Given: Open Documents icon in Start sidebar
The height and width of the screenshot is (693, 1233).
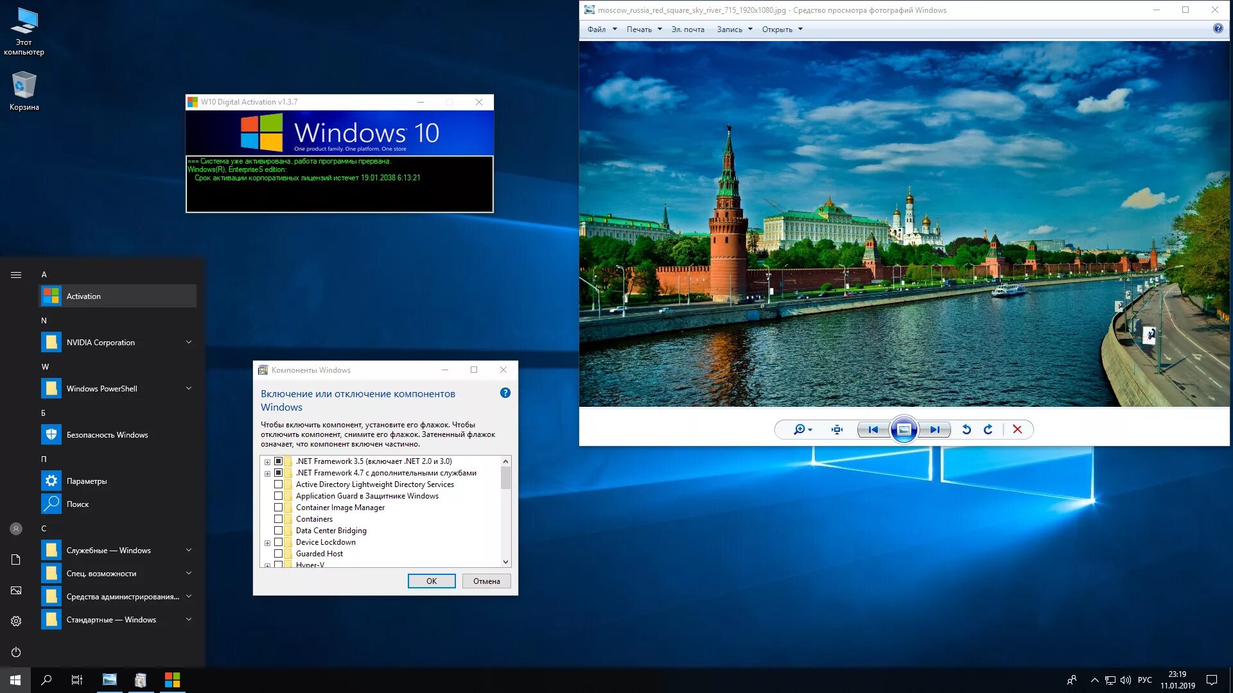Looking at the screenshot, I should 16,560.
